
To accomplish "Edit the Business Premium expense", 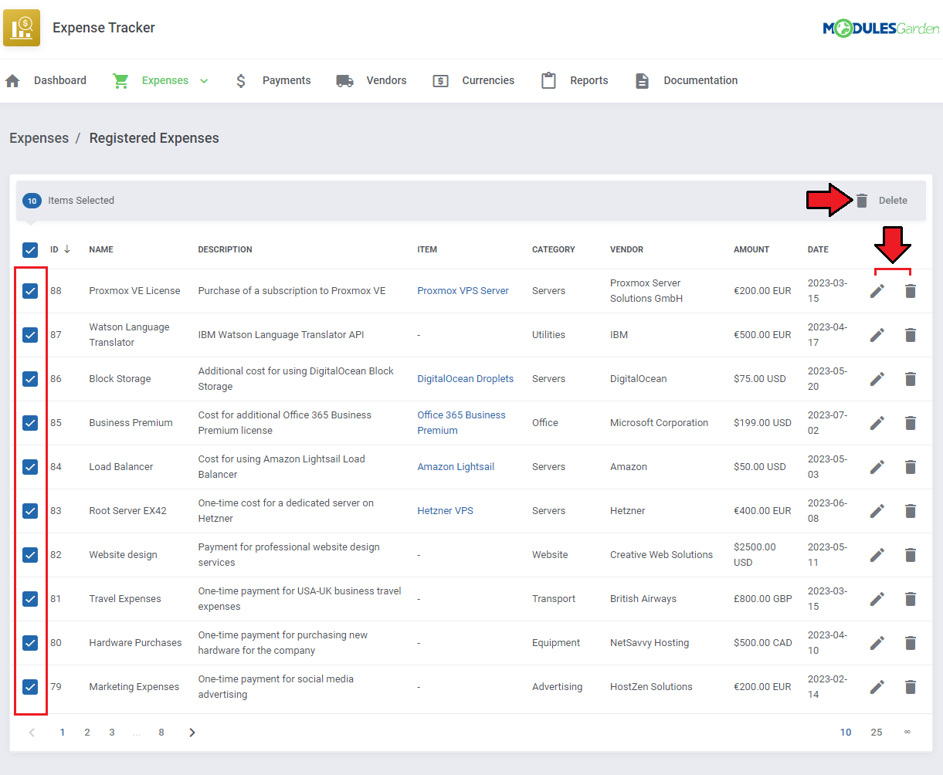I will coord(877,423).
